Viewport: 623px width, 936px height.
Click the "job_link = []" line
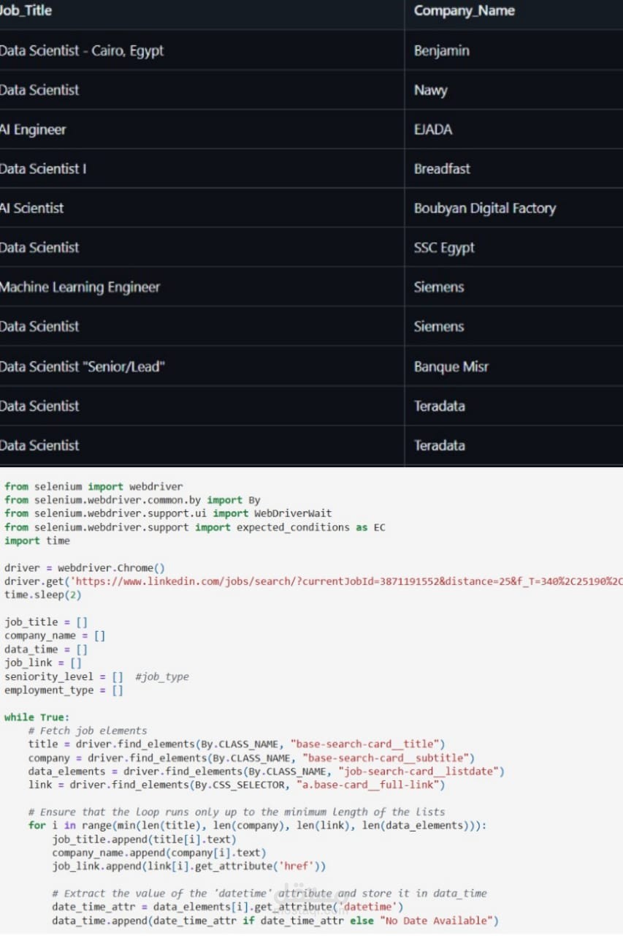[x=42, y=663]
